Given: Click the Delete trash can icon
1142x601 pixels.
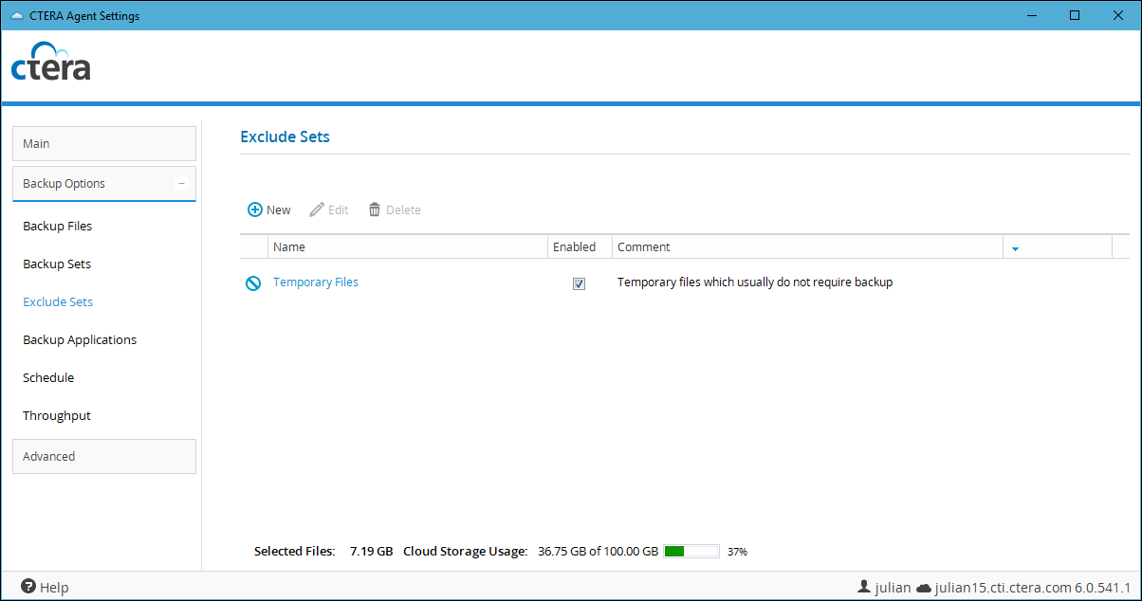Looking at the screenshot, I should (375, 209).
